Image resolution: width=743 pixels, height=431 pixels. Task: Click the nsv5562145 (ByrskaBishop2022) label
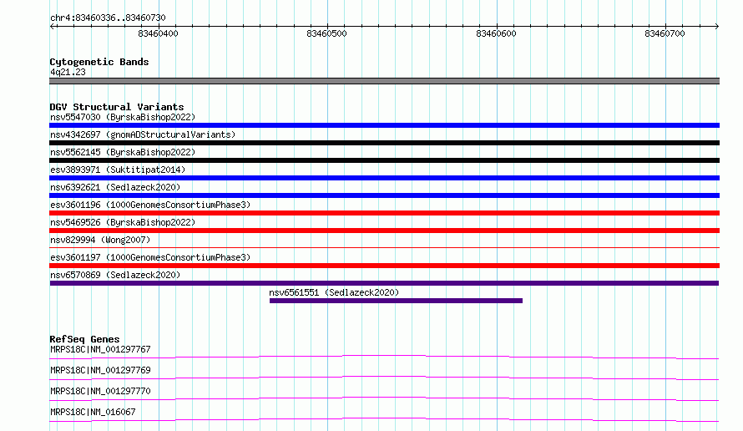[123, 152]
